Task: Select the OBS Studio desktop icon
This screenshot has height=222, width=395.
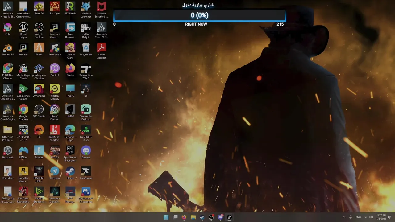Action: 39,112
